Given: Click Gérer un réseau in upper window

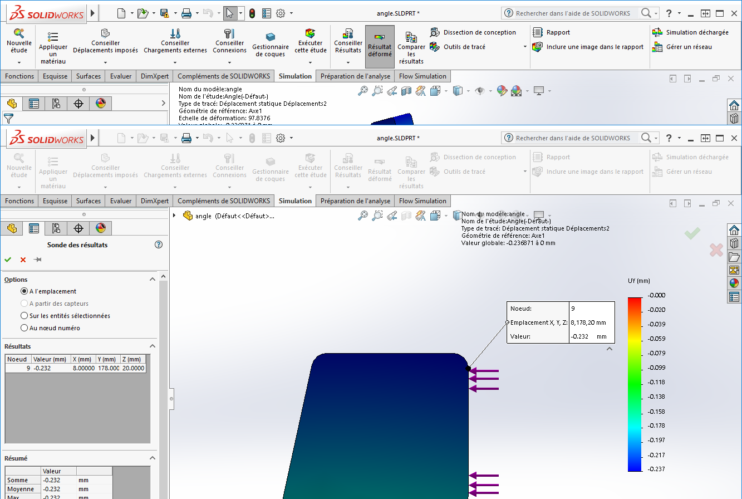Looking at the screenshot, I should pos(682,47).
